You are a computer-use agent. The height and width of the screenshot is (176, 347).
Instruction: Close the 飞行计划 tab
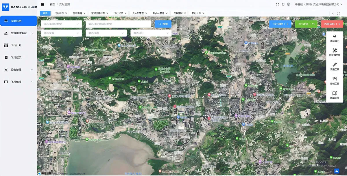(x=66, y=13)
